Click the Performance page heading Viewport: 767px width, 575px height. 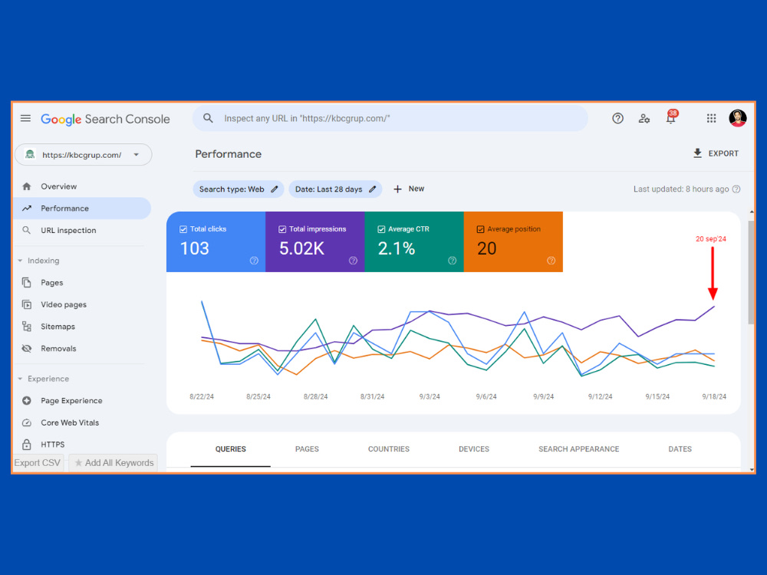pos(229,154)
